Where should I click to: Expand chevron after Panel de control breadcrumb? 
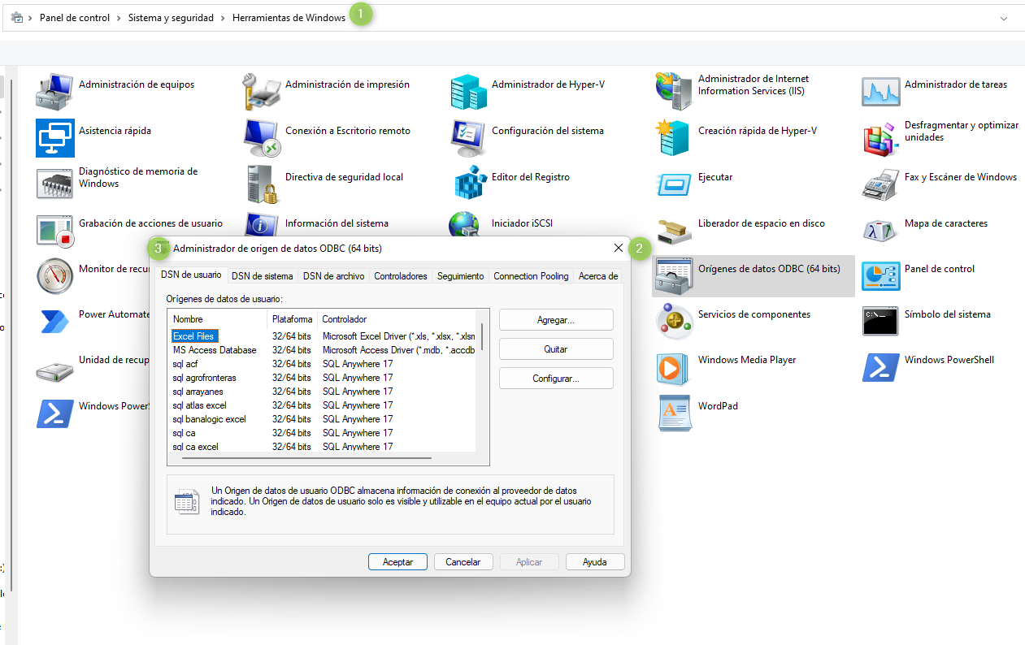tap(119, 18)
